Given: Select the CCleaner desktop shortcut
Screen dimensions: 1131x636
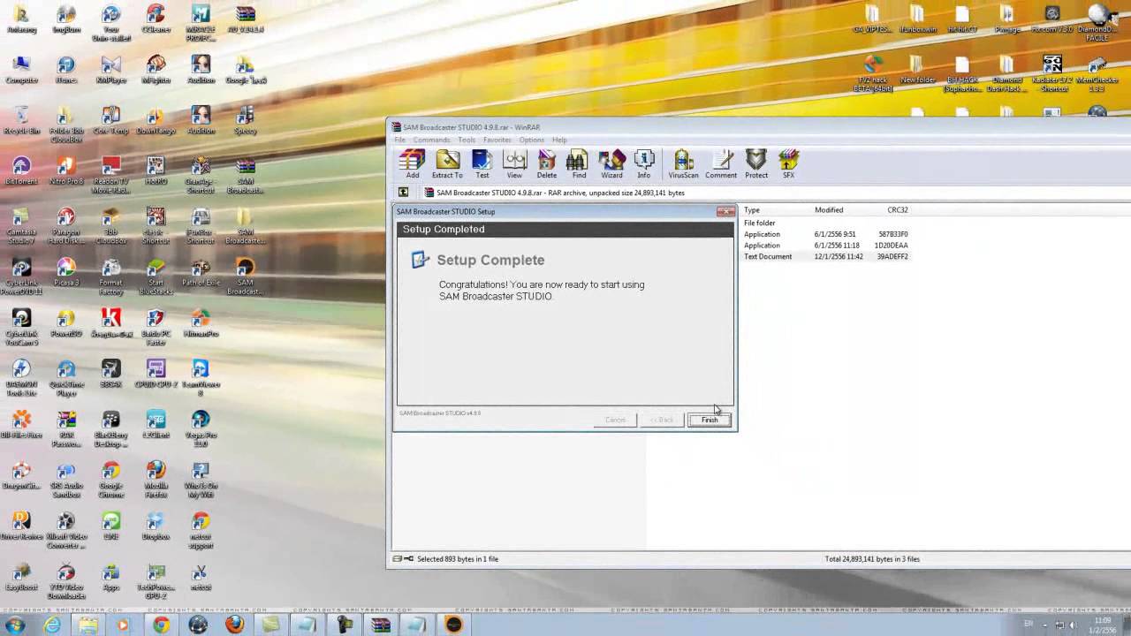Looking at the screenshot, I should (x=156, y=19).
